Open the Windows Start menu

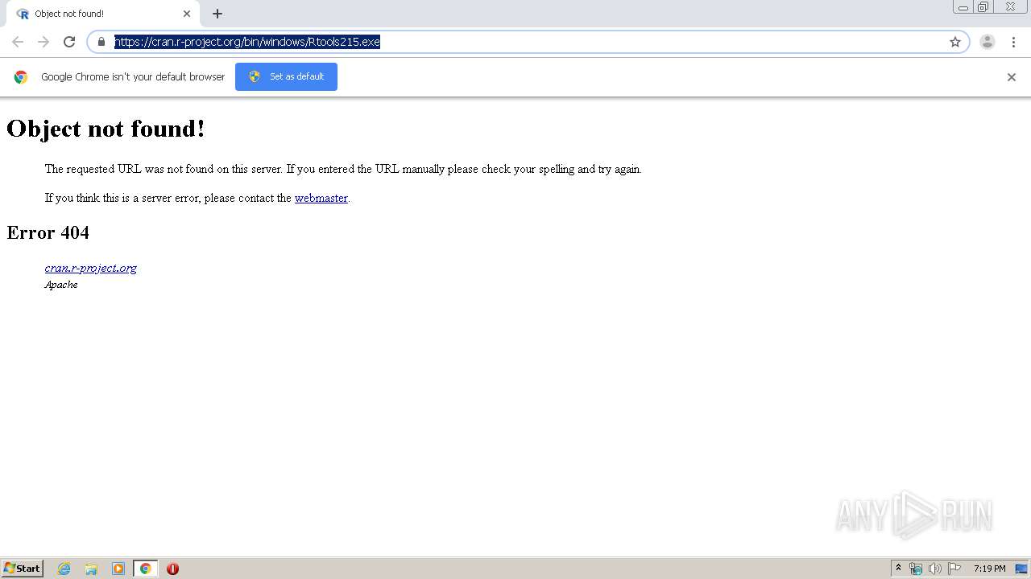pos(23,569)
